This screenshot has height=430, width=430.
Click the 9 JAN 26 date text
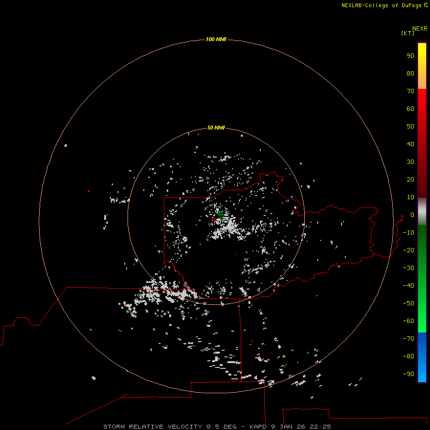(x=289, y=427)
